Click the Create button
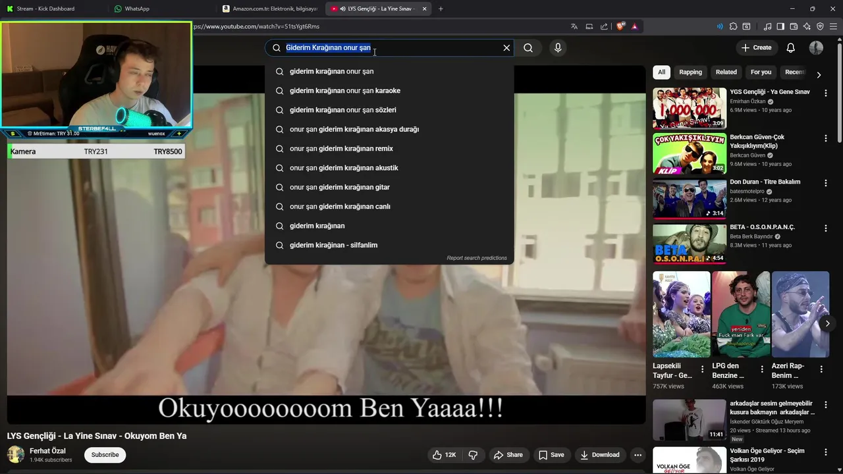The height and width of the screenshot is (474, 843). 756,47
